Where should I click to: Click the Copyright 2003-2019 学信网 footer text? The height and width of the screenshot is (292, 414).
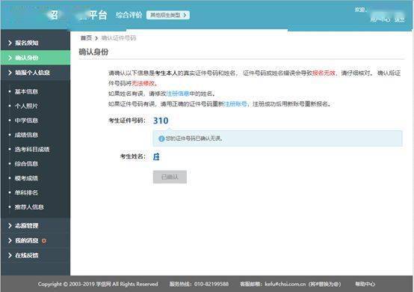click(98, 284)
